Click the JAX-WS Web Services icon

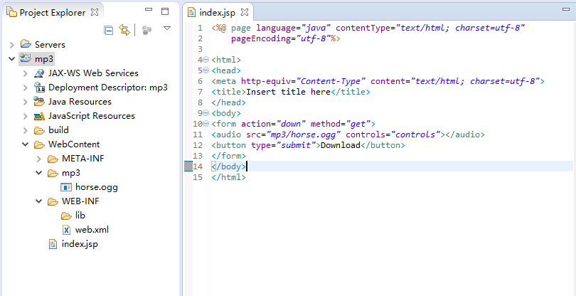tap(39, 73)
